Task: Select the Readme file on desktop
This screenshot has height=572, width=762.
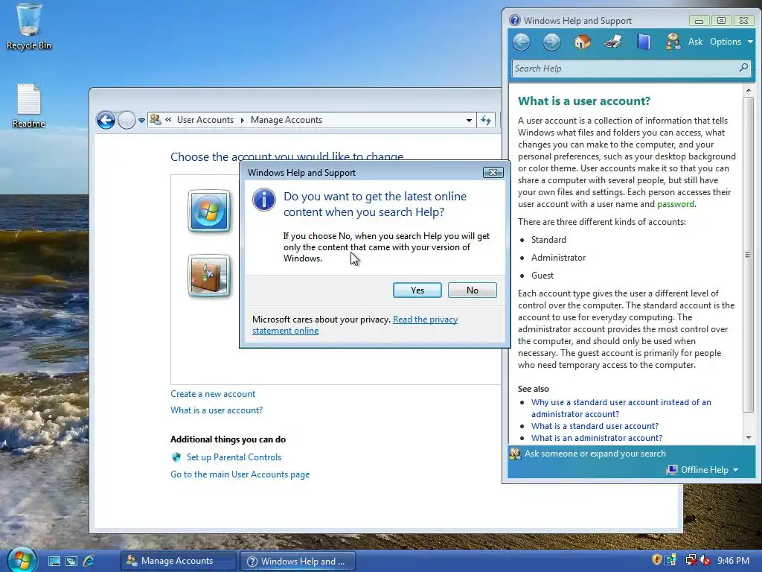Action: 29,106
